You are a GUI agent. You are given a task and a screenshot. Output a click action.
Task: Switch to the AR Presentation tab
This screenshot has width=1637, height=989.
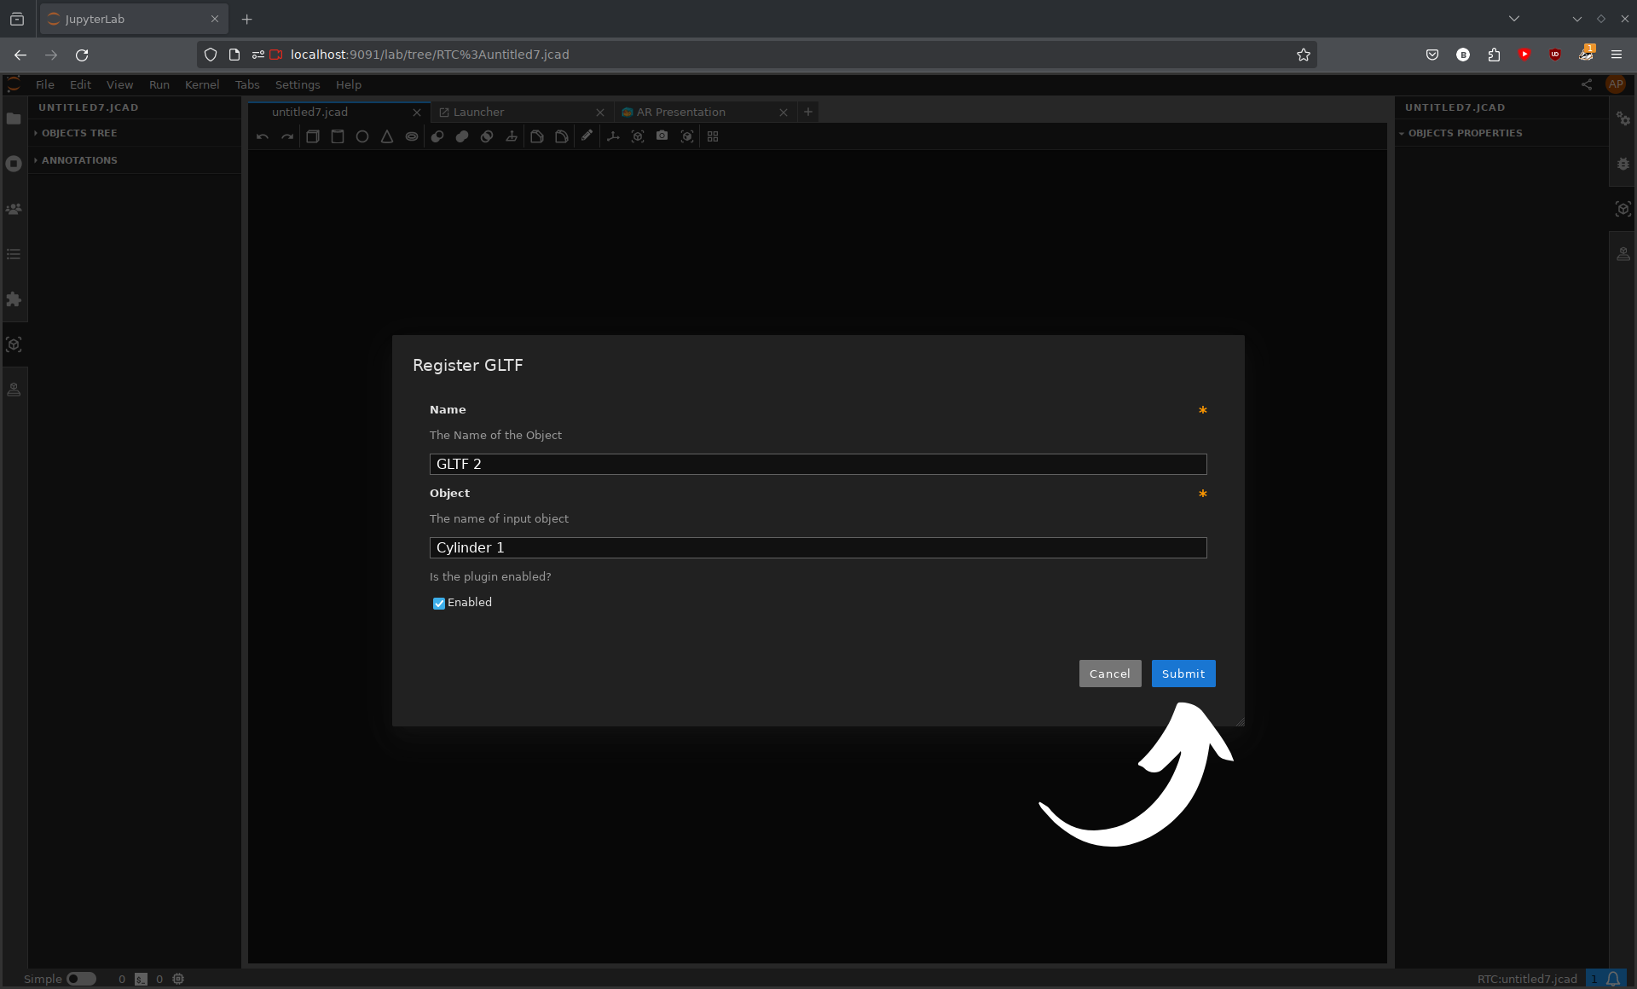coord(680,112)
